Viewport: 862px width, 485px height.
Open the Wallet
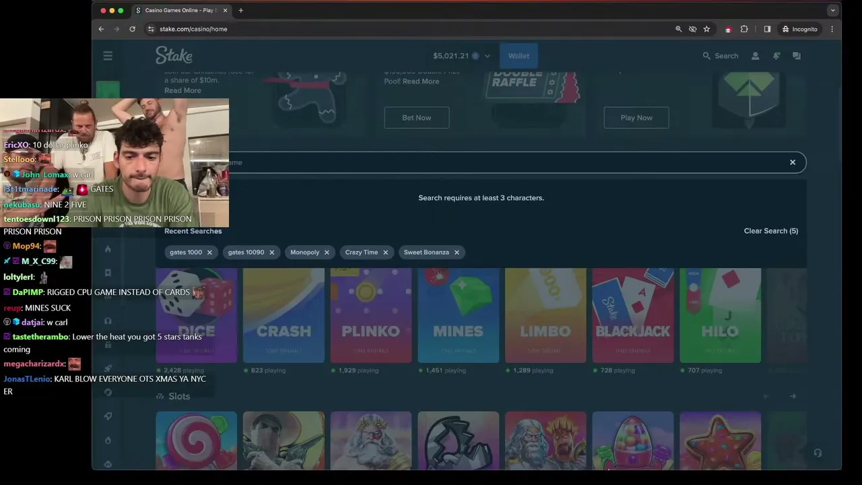(x=519, y=56)
